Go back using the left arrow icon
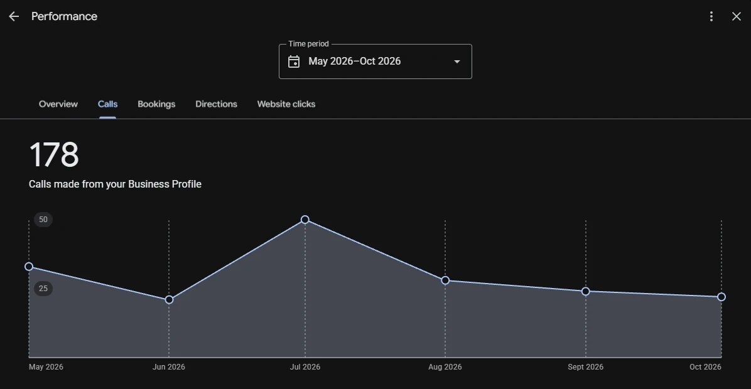The width and height of the screenshot is (751, 389). point(14,16)
